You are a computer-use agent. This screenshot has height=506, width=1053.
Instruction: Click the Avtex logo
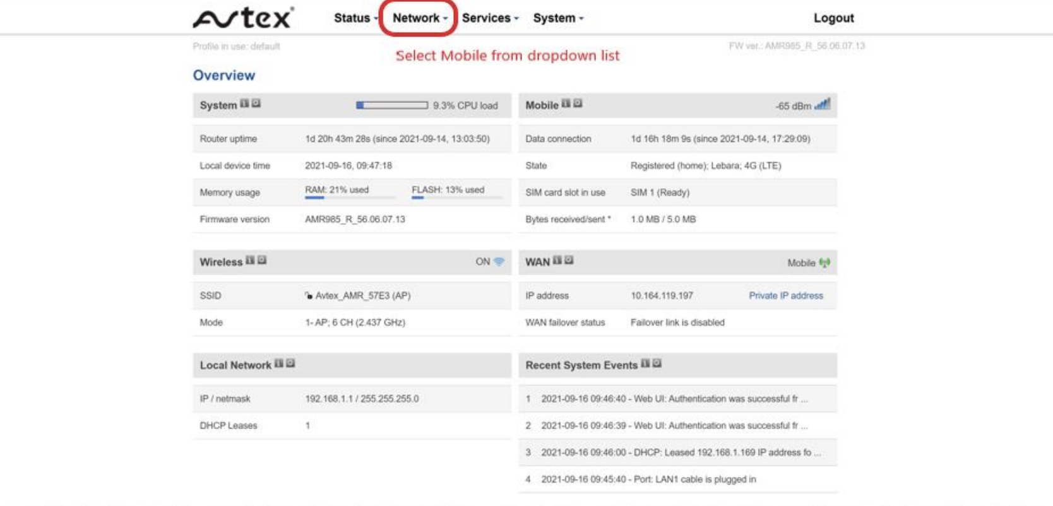pyautogui.click(x=243, y=18)
